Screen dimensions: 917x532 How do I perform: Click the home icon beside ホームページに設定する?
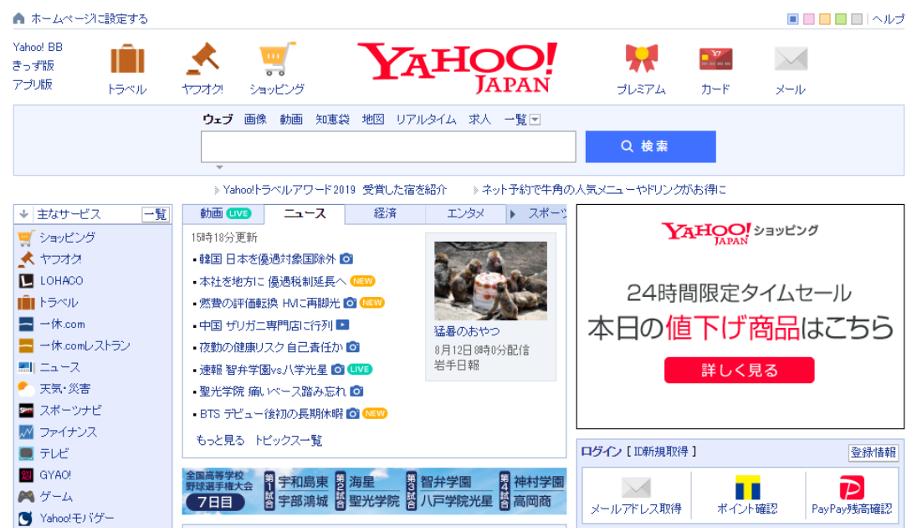[18, 18]
